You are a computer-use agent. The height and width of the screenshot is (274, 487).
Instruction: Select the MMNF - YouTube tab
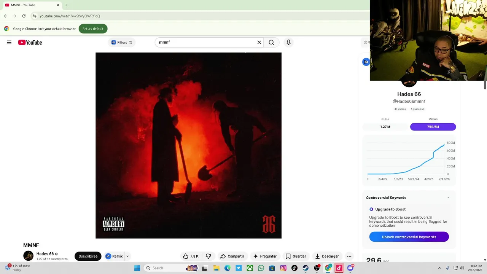tap(32, 5)
